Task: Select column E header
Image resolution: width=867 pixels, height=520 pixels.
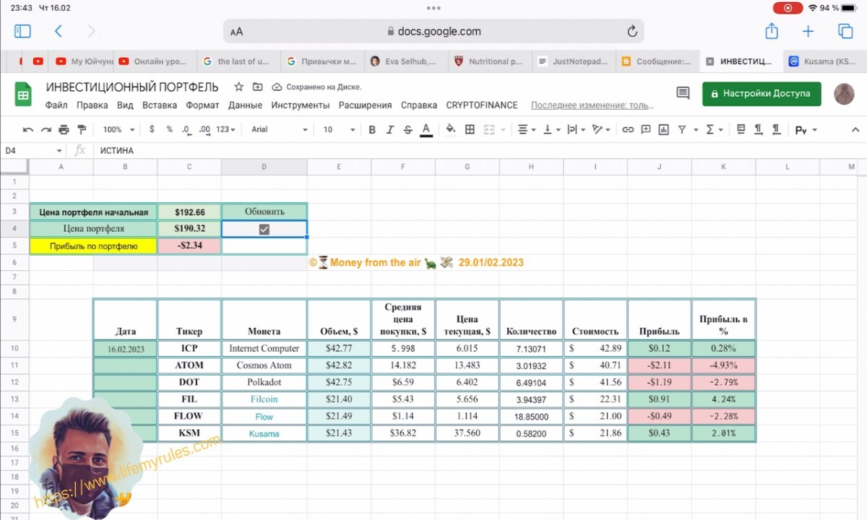Action: tap(339, 167)
